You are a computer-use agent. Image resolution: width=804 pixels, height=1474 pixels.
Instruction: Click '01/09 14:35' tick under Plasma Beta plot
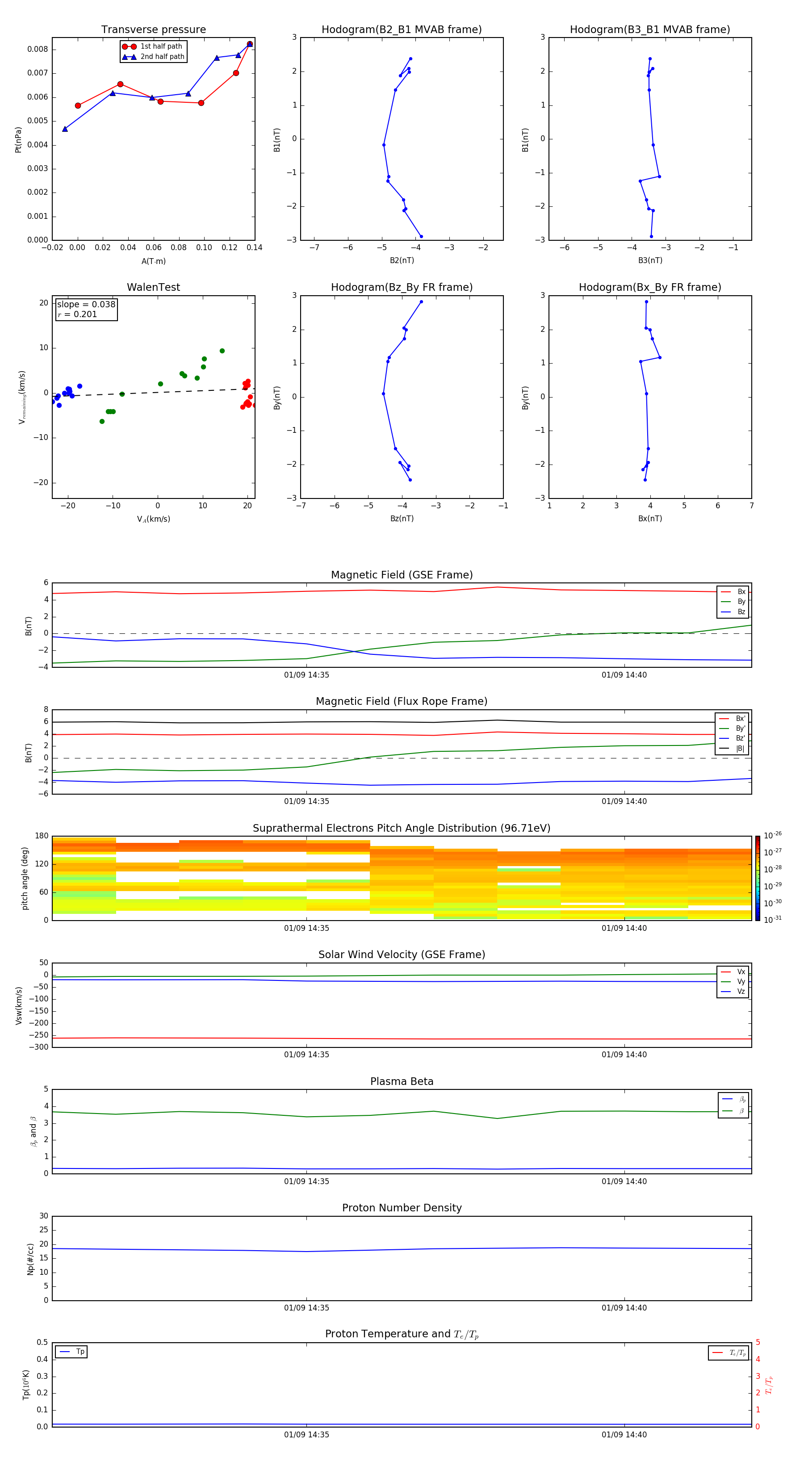pyautogui.click(x=307, y=1181)
